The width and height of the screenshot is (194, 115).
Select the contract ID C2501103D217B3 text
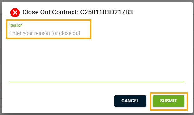(107, 12)
